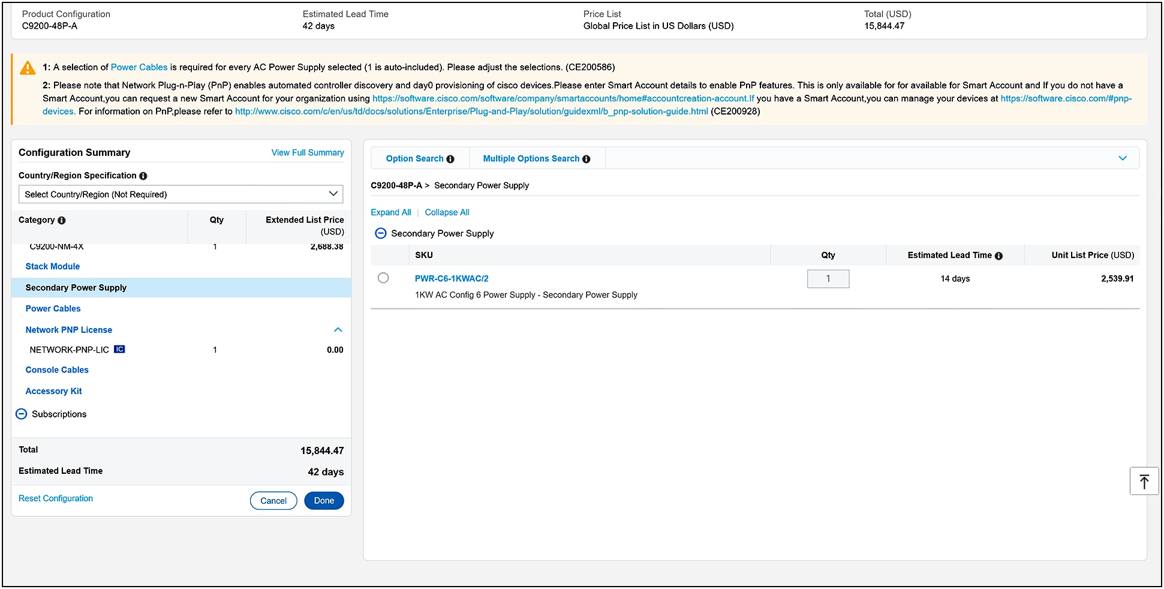Click the 15,844.47 total in summary panel

322,450
